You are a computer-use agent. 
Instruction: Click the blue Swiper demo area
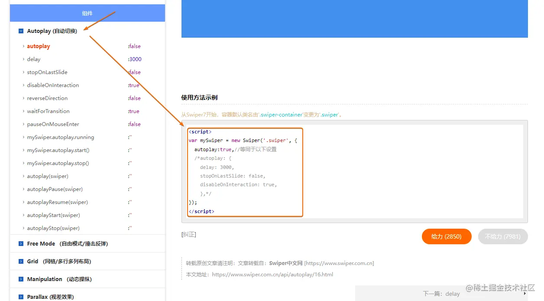tap(354, 19)
